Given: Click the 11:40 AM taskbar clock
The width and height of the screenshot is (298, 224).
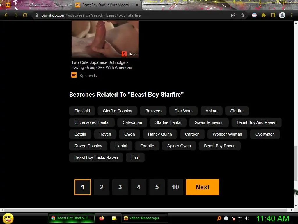Looking at the screenshot, I should coord(272,218).
